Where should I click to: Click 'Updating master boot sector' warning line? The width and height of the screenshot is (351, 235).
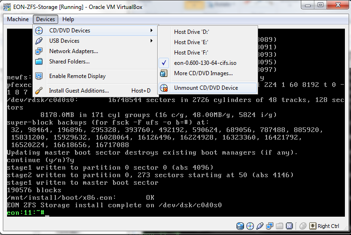click(152, 152)
